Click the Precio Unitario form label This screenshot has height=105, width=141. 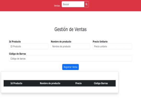coord(100,41)
